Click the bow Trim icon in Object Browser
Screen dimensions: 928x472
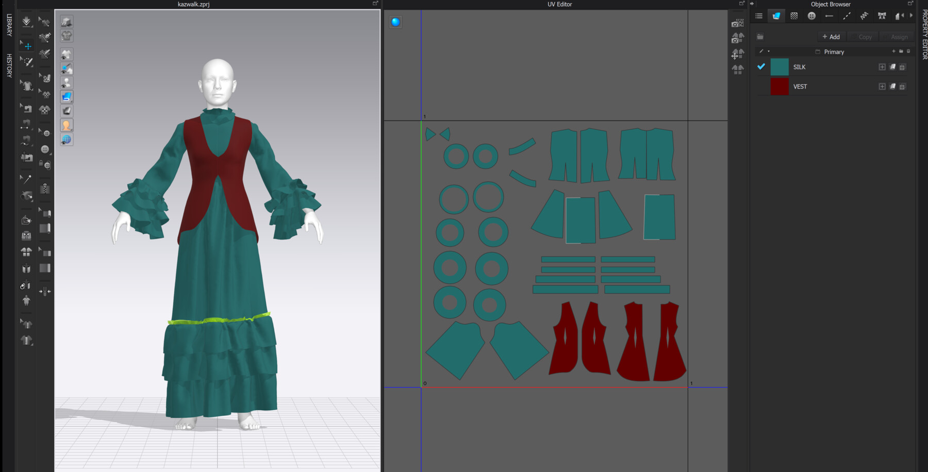click(x=882, y=16)
